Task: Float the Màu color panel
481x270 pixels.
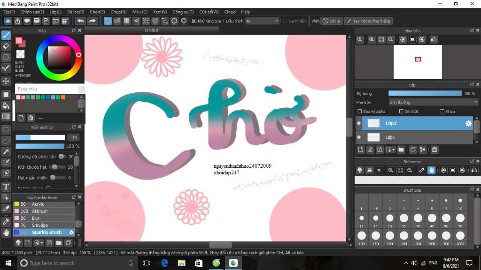Action: click(74, 30)
